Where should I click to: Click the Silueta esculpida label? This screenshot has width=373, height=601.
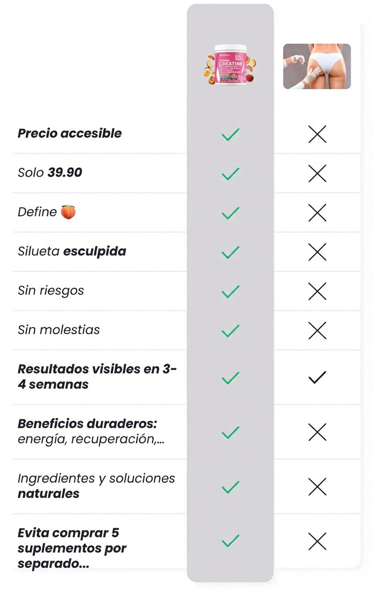coord(72,251)
